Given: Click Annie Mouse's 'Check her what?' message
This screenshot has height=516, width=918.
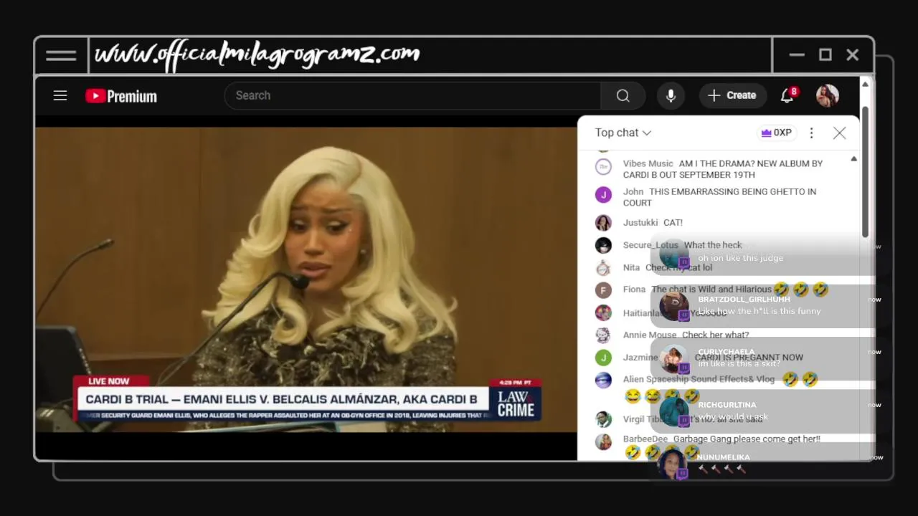Looking at the screenshot, I should pos(715,335).
